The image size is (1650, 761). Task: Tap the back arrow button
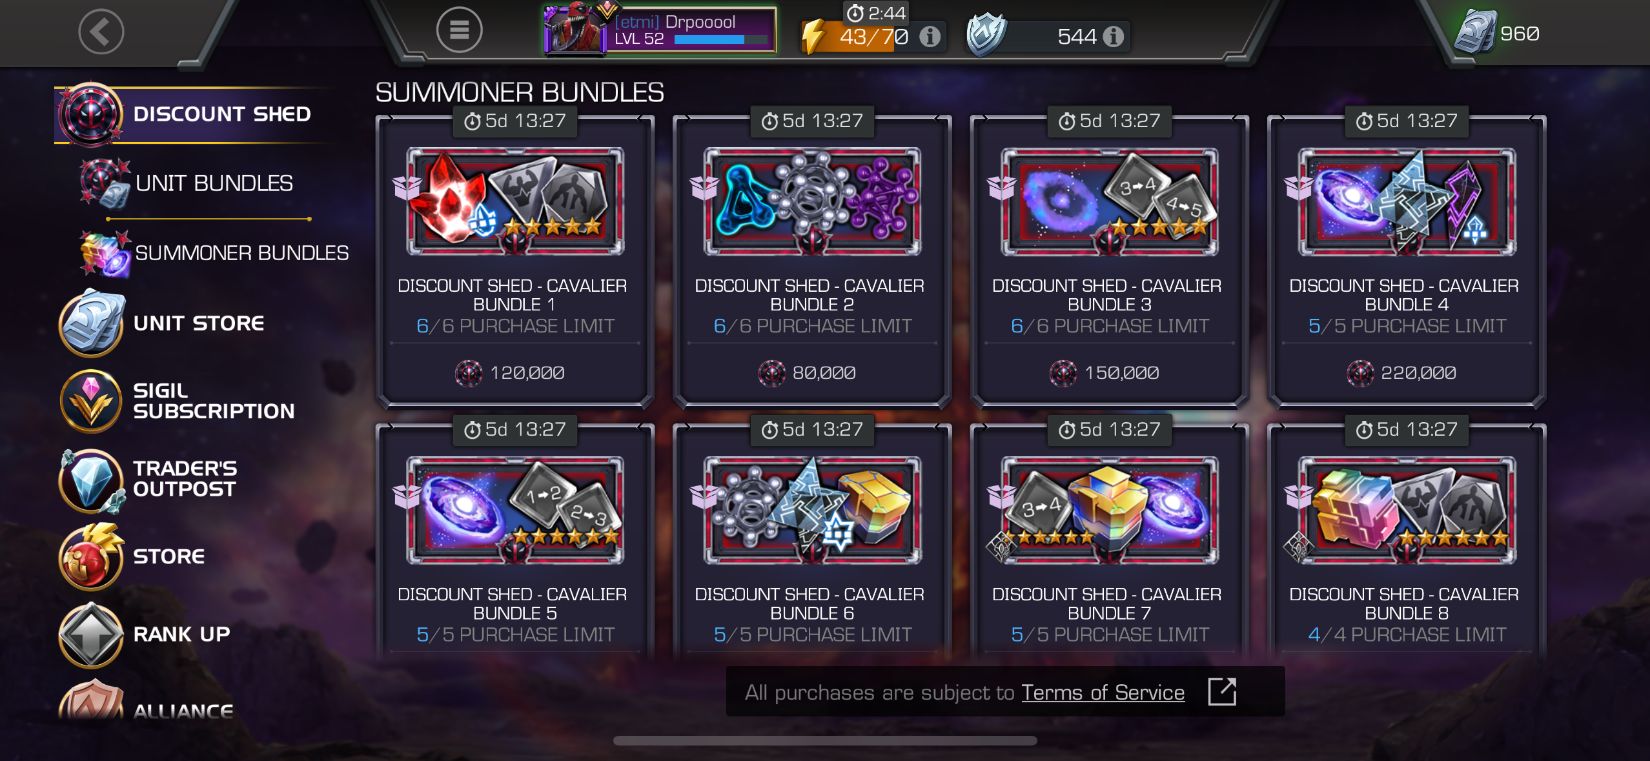101,32
